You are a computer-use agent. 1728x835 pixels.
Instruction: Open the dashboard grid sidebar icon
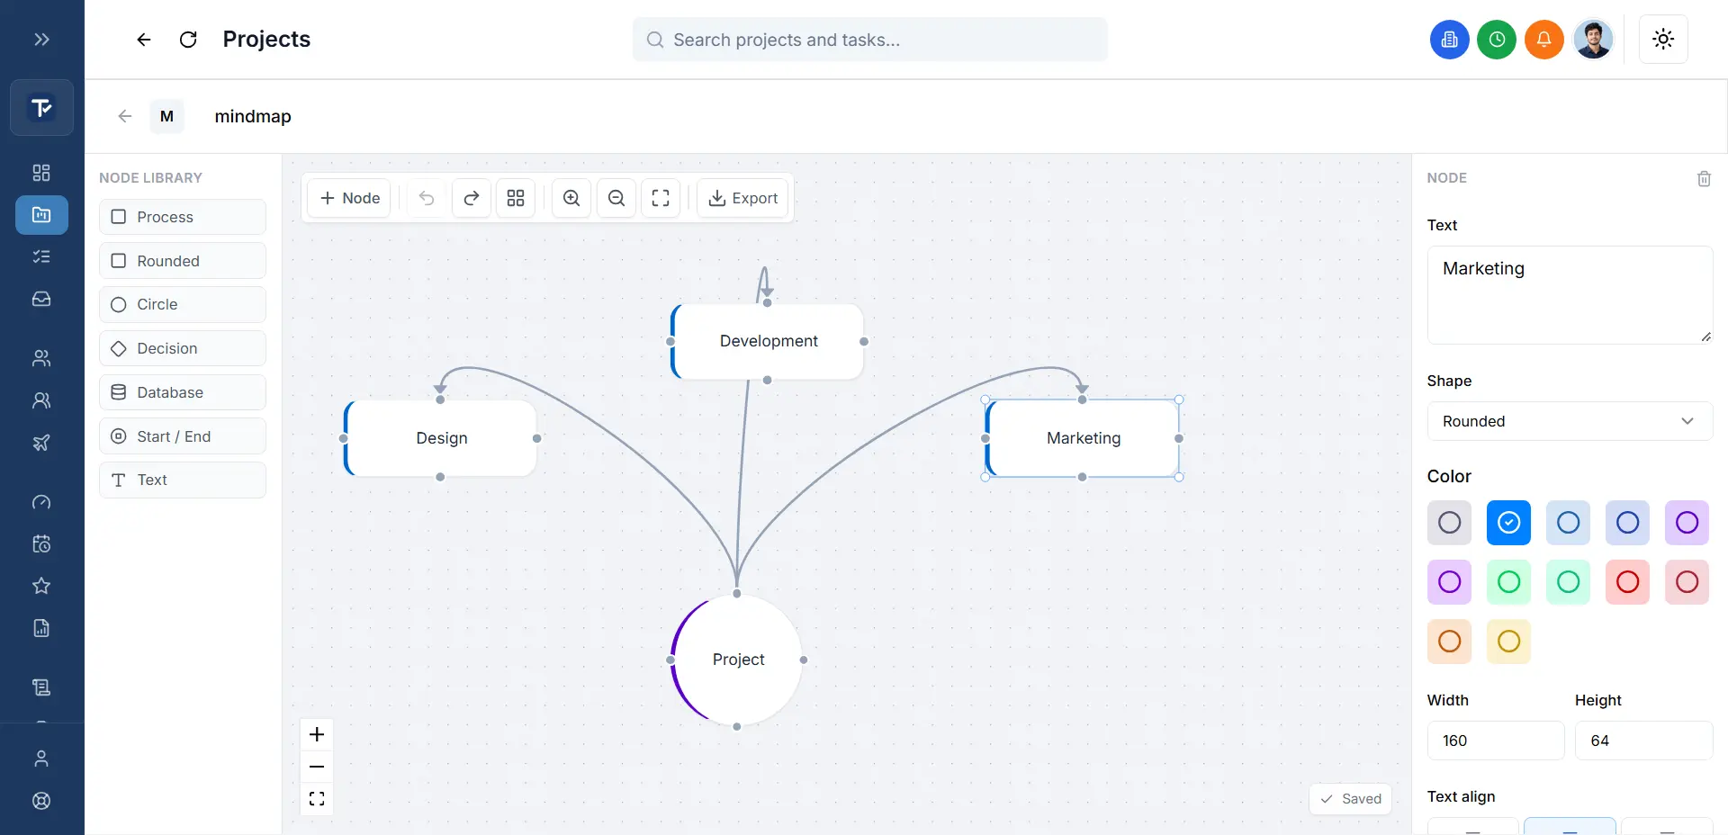[41, 173]
